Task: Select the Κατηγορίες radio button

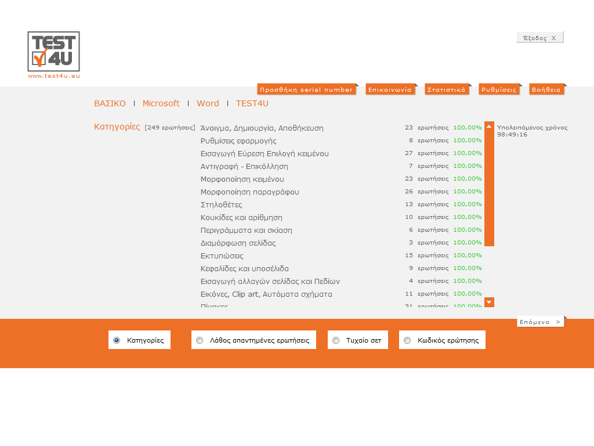Action: (x=117, y=340)
